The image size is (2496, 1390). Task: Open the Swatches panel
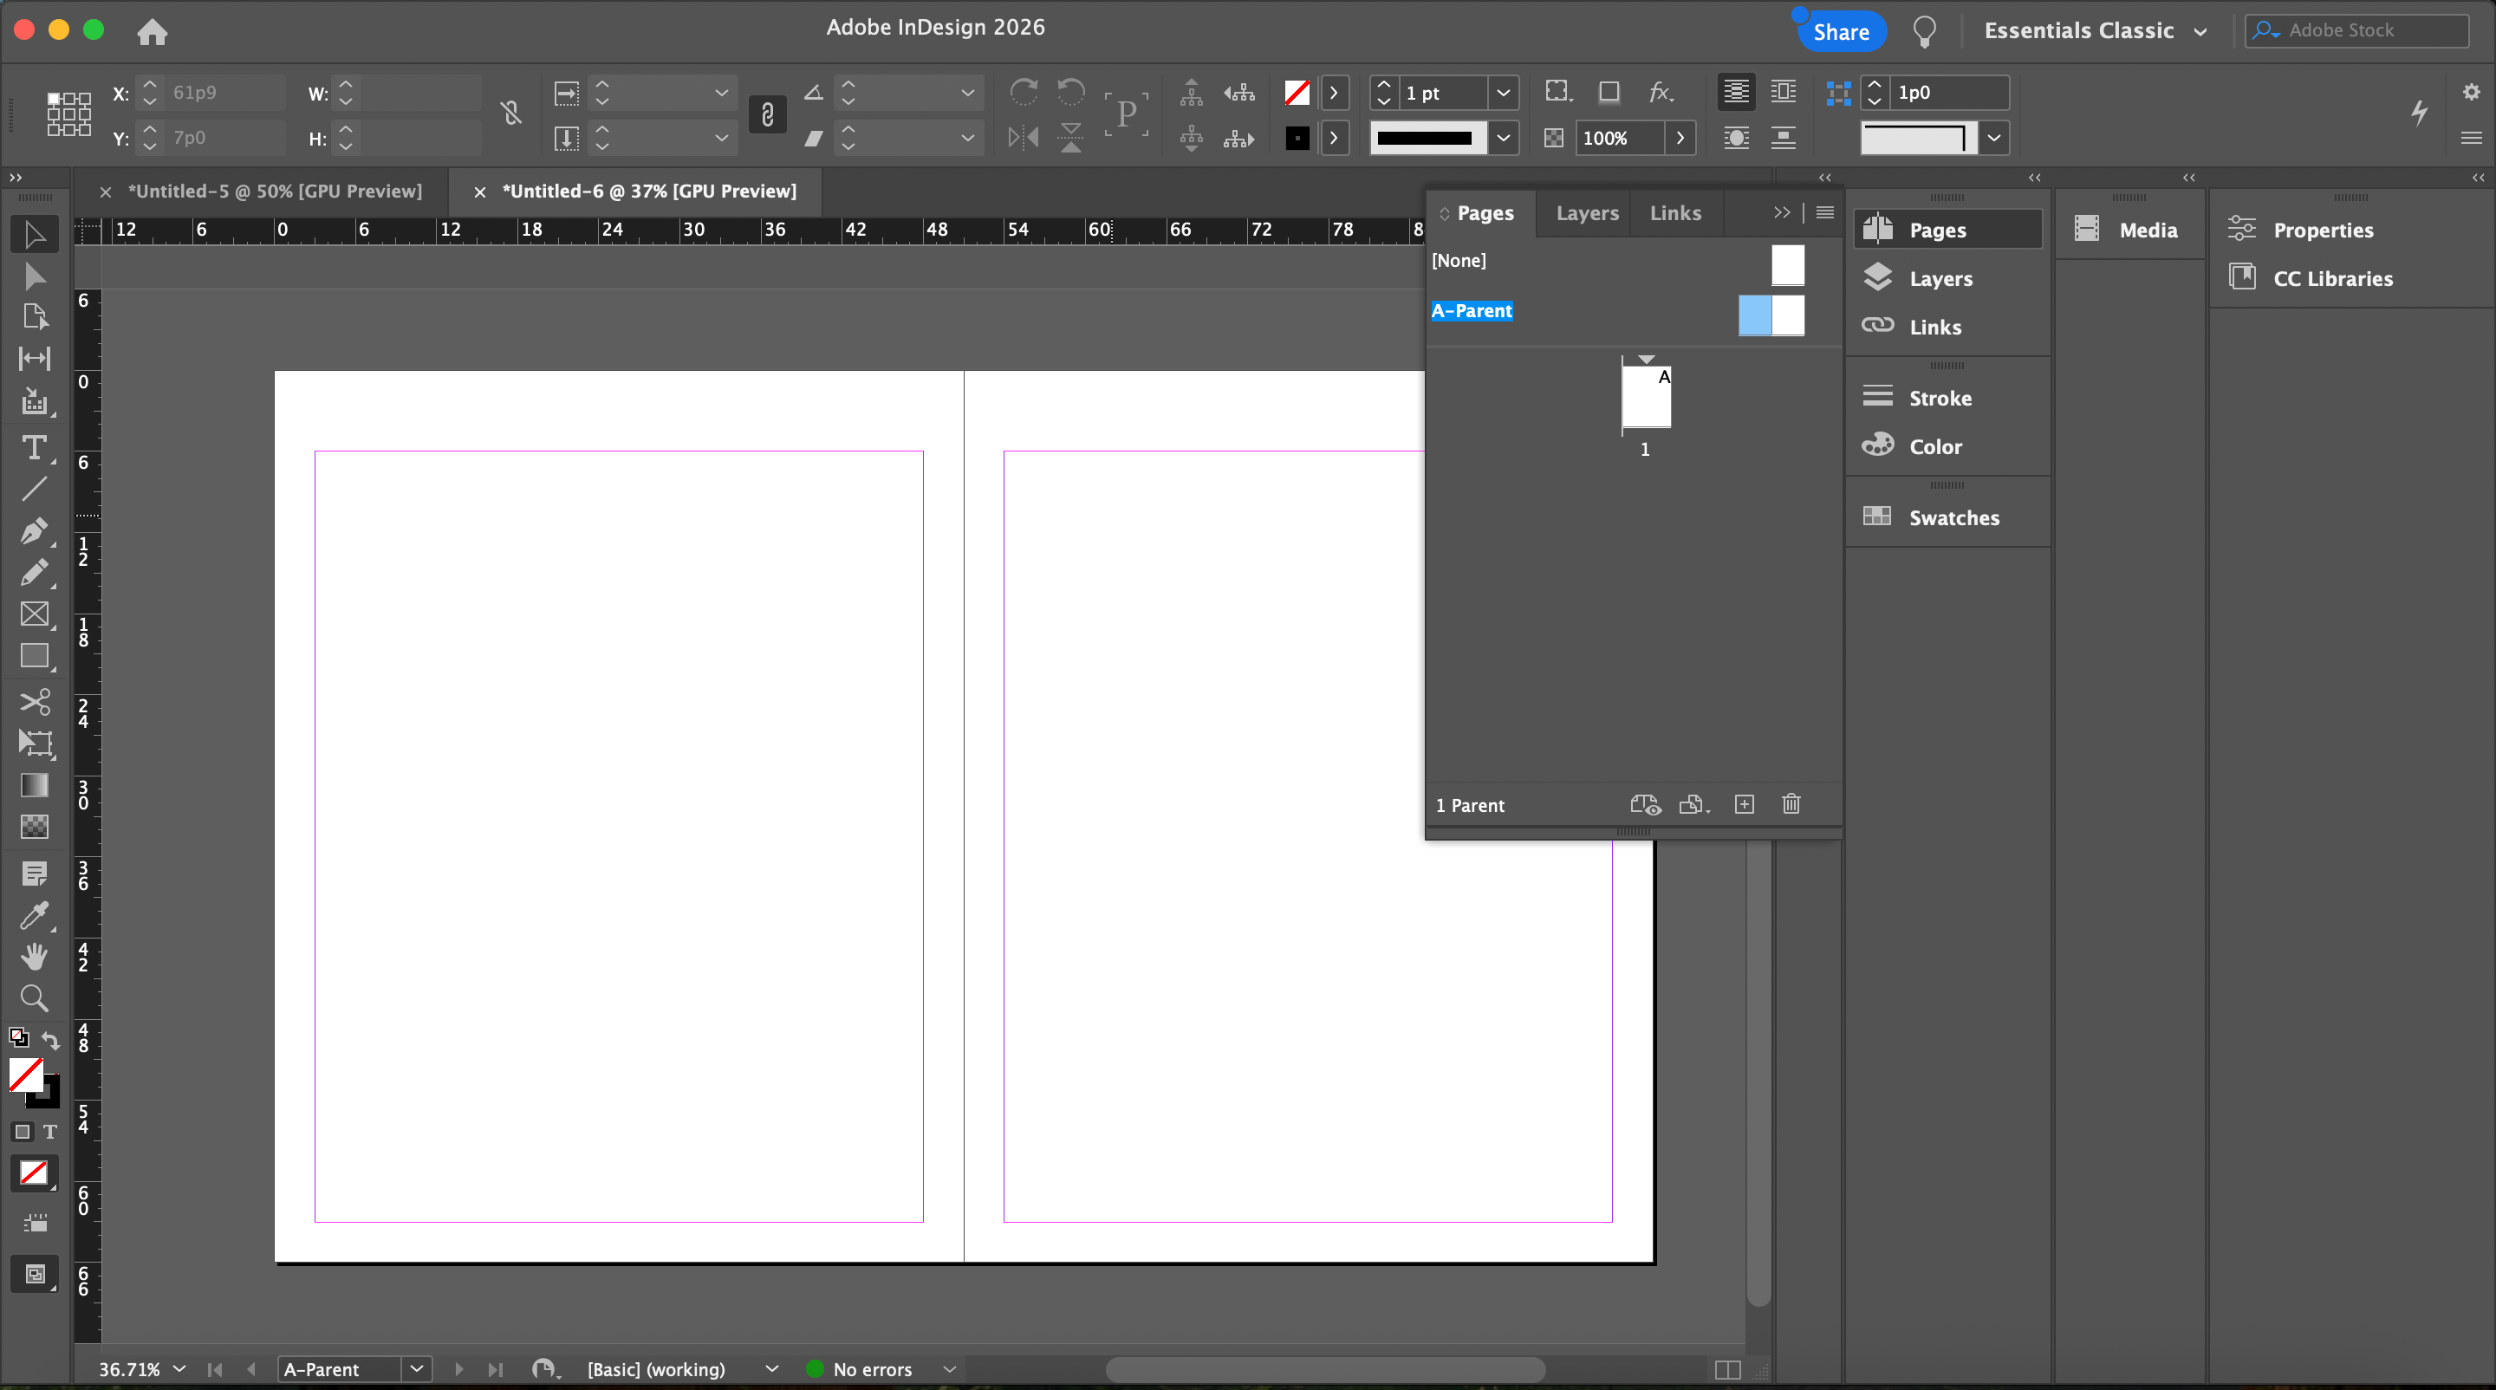(x=1953, y=517)
